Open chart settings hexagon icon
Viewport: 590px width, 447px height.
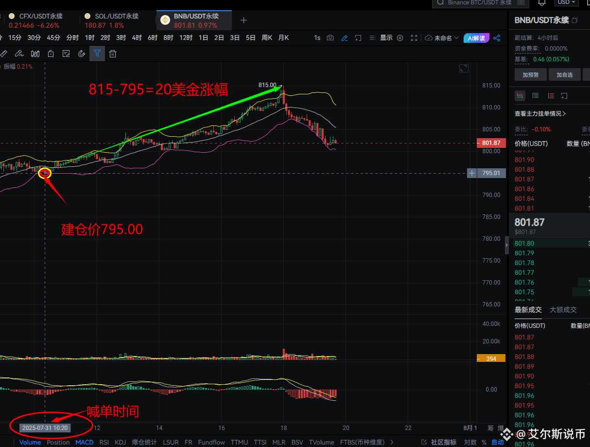(x=400, y=38)
